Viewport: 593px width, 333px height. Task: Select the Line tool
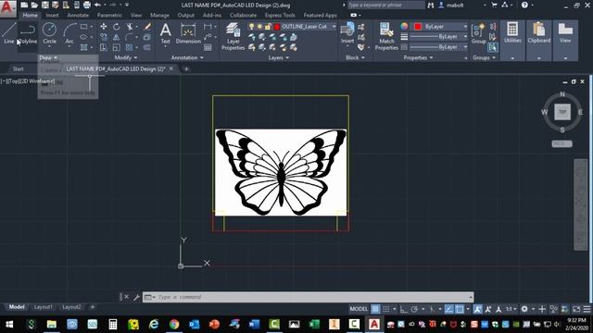(8, 33)
